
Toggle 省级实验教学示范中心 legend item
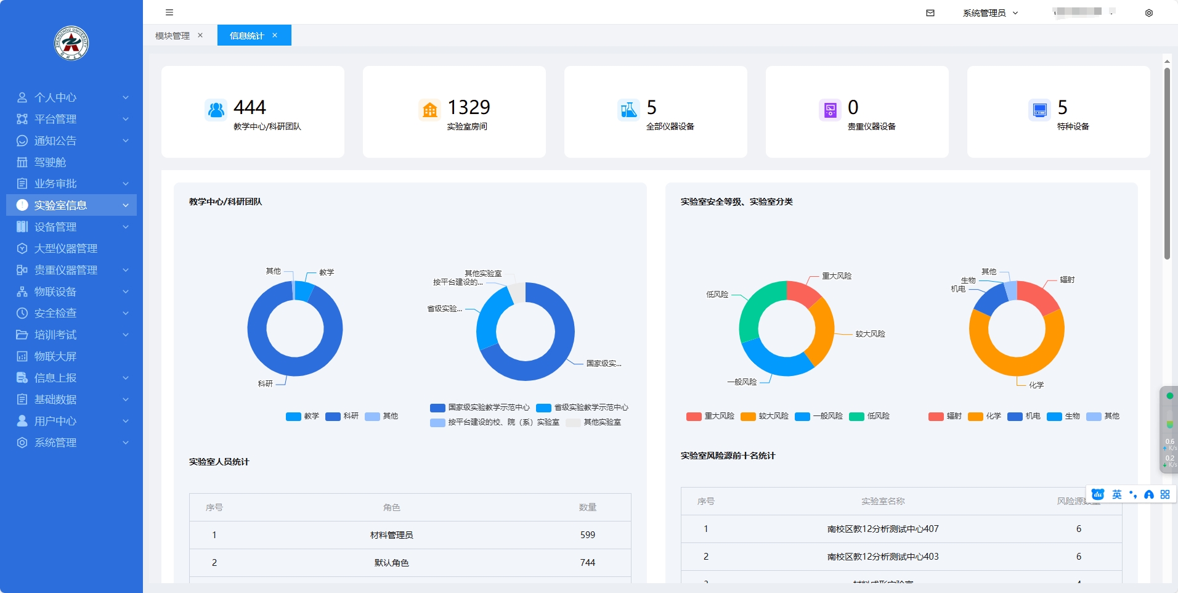pyautogui.click(x=582, y=407)
